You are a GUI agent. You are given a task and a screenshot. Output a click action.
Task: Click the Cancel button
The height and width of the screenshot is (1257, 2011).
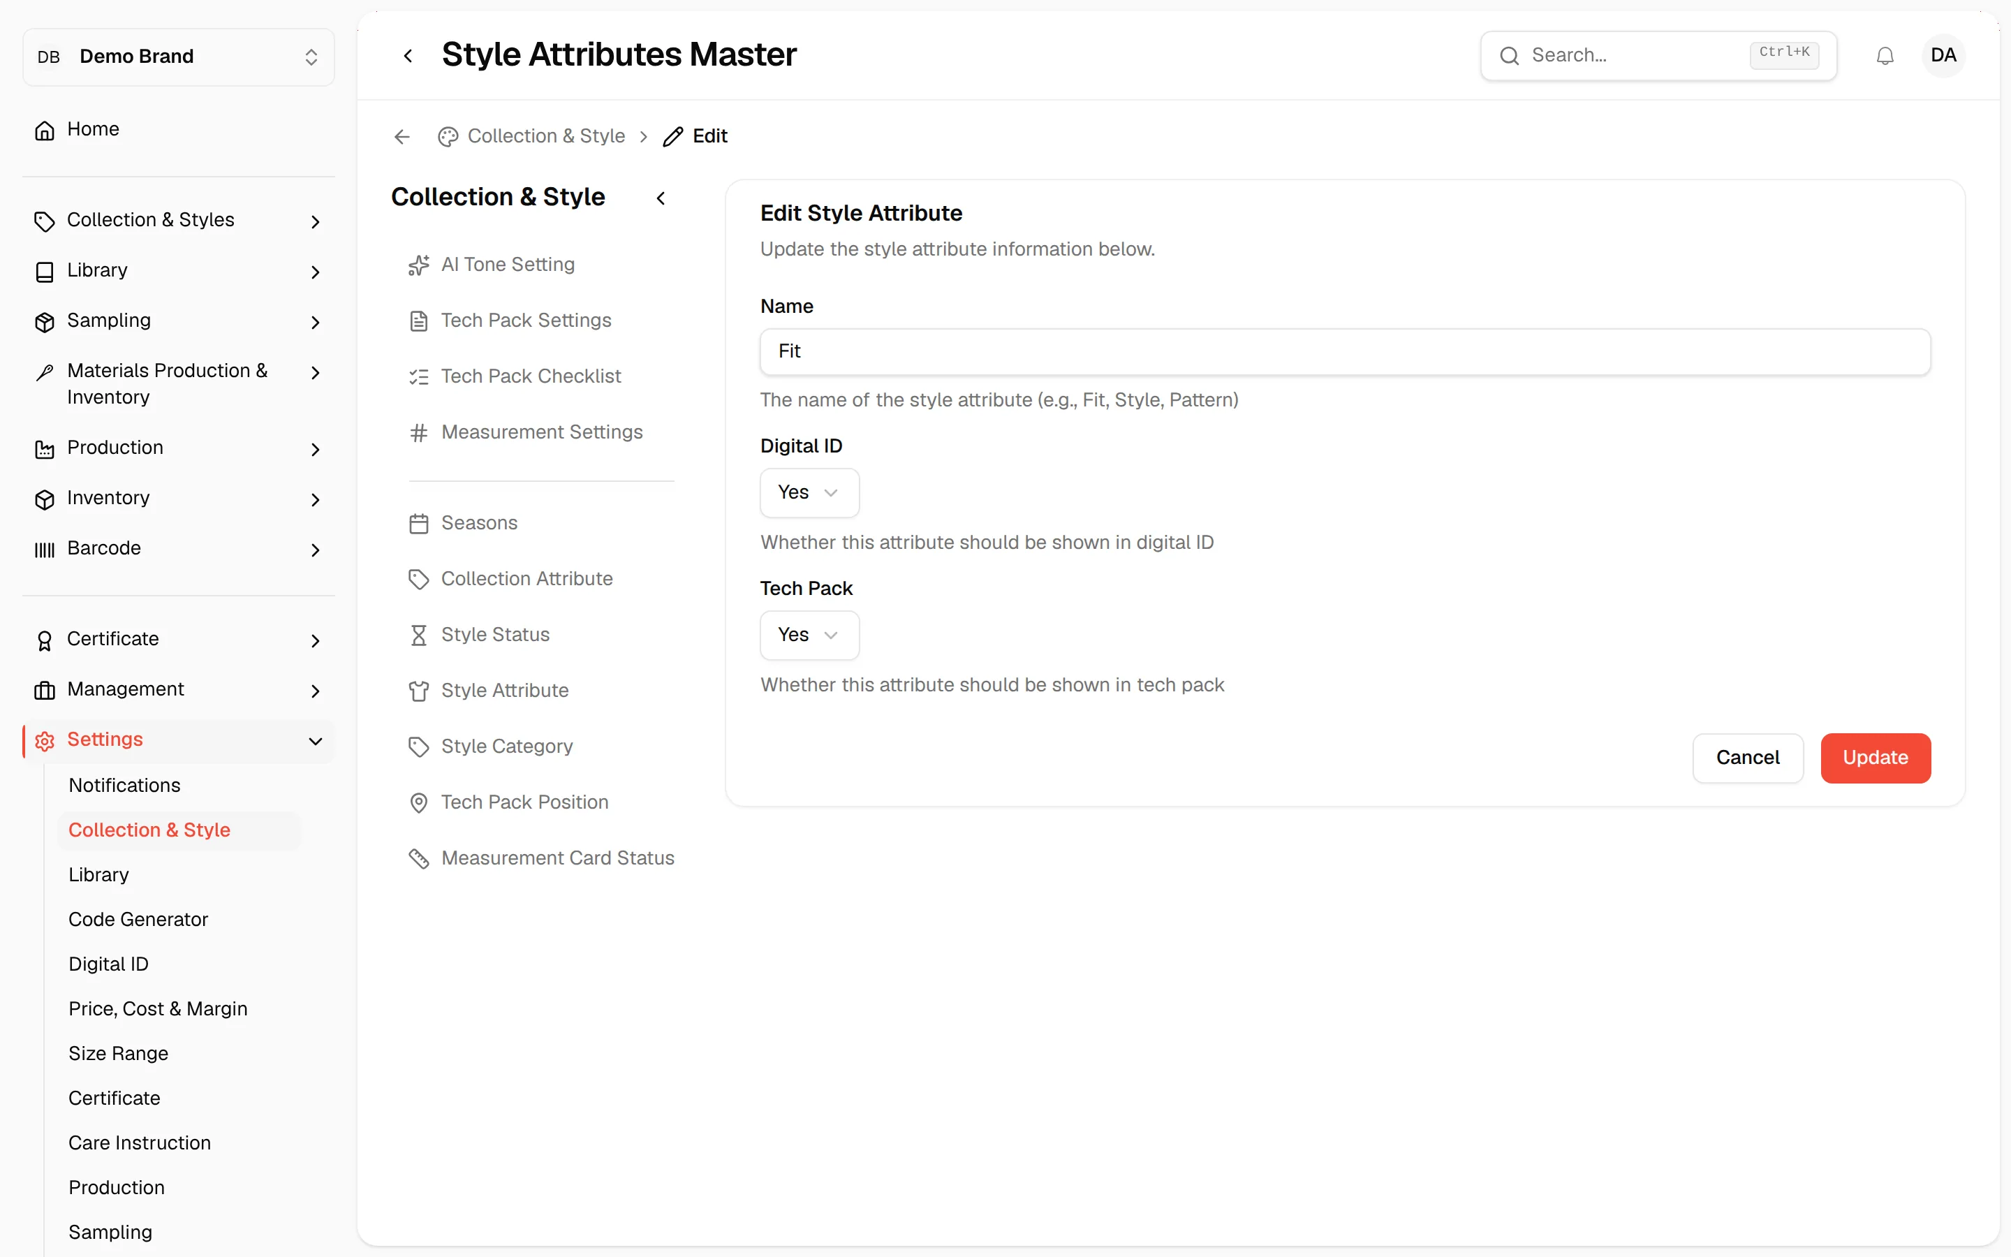1748,758
